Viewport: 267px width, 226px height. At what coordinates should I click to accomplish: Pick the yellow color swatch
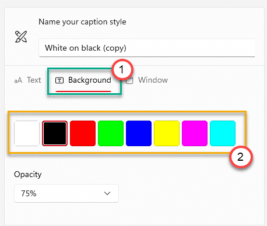click(x=167, y=133)
